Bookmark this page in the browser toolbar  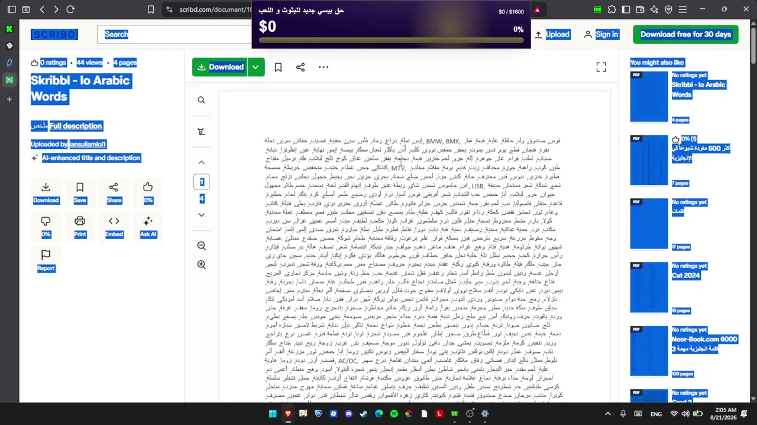click(x=151, y=9)
